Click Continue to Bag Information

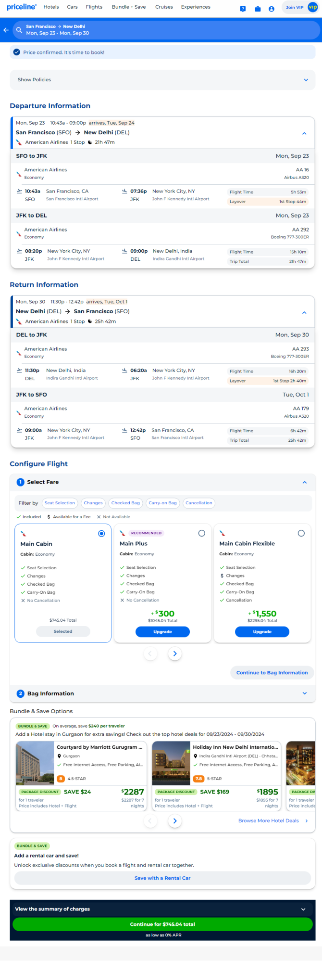click(x=272, y=673)
